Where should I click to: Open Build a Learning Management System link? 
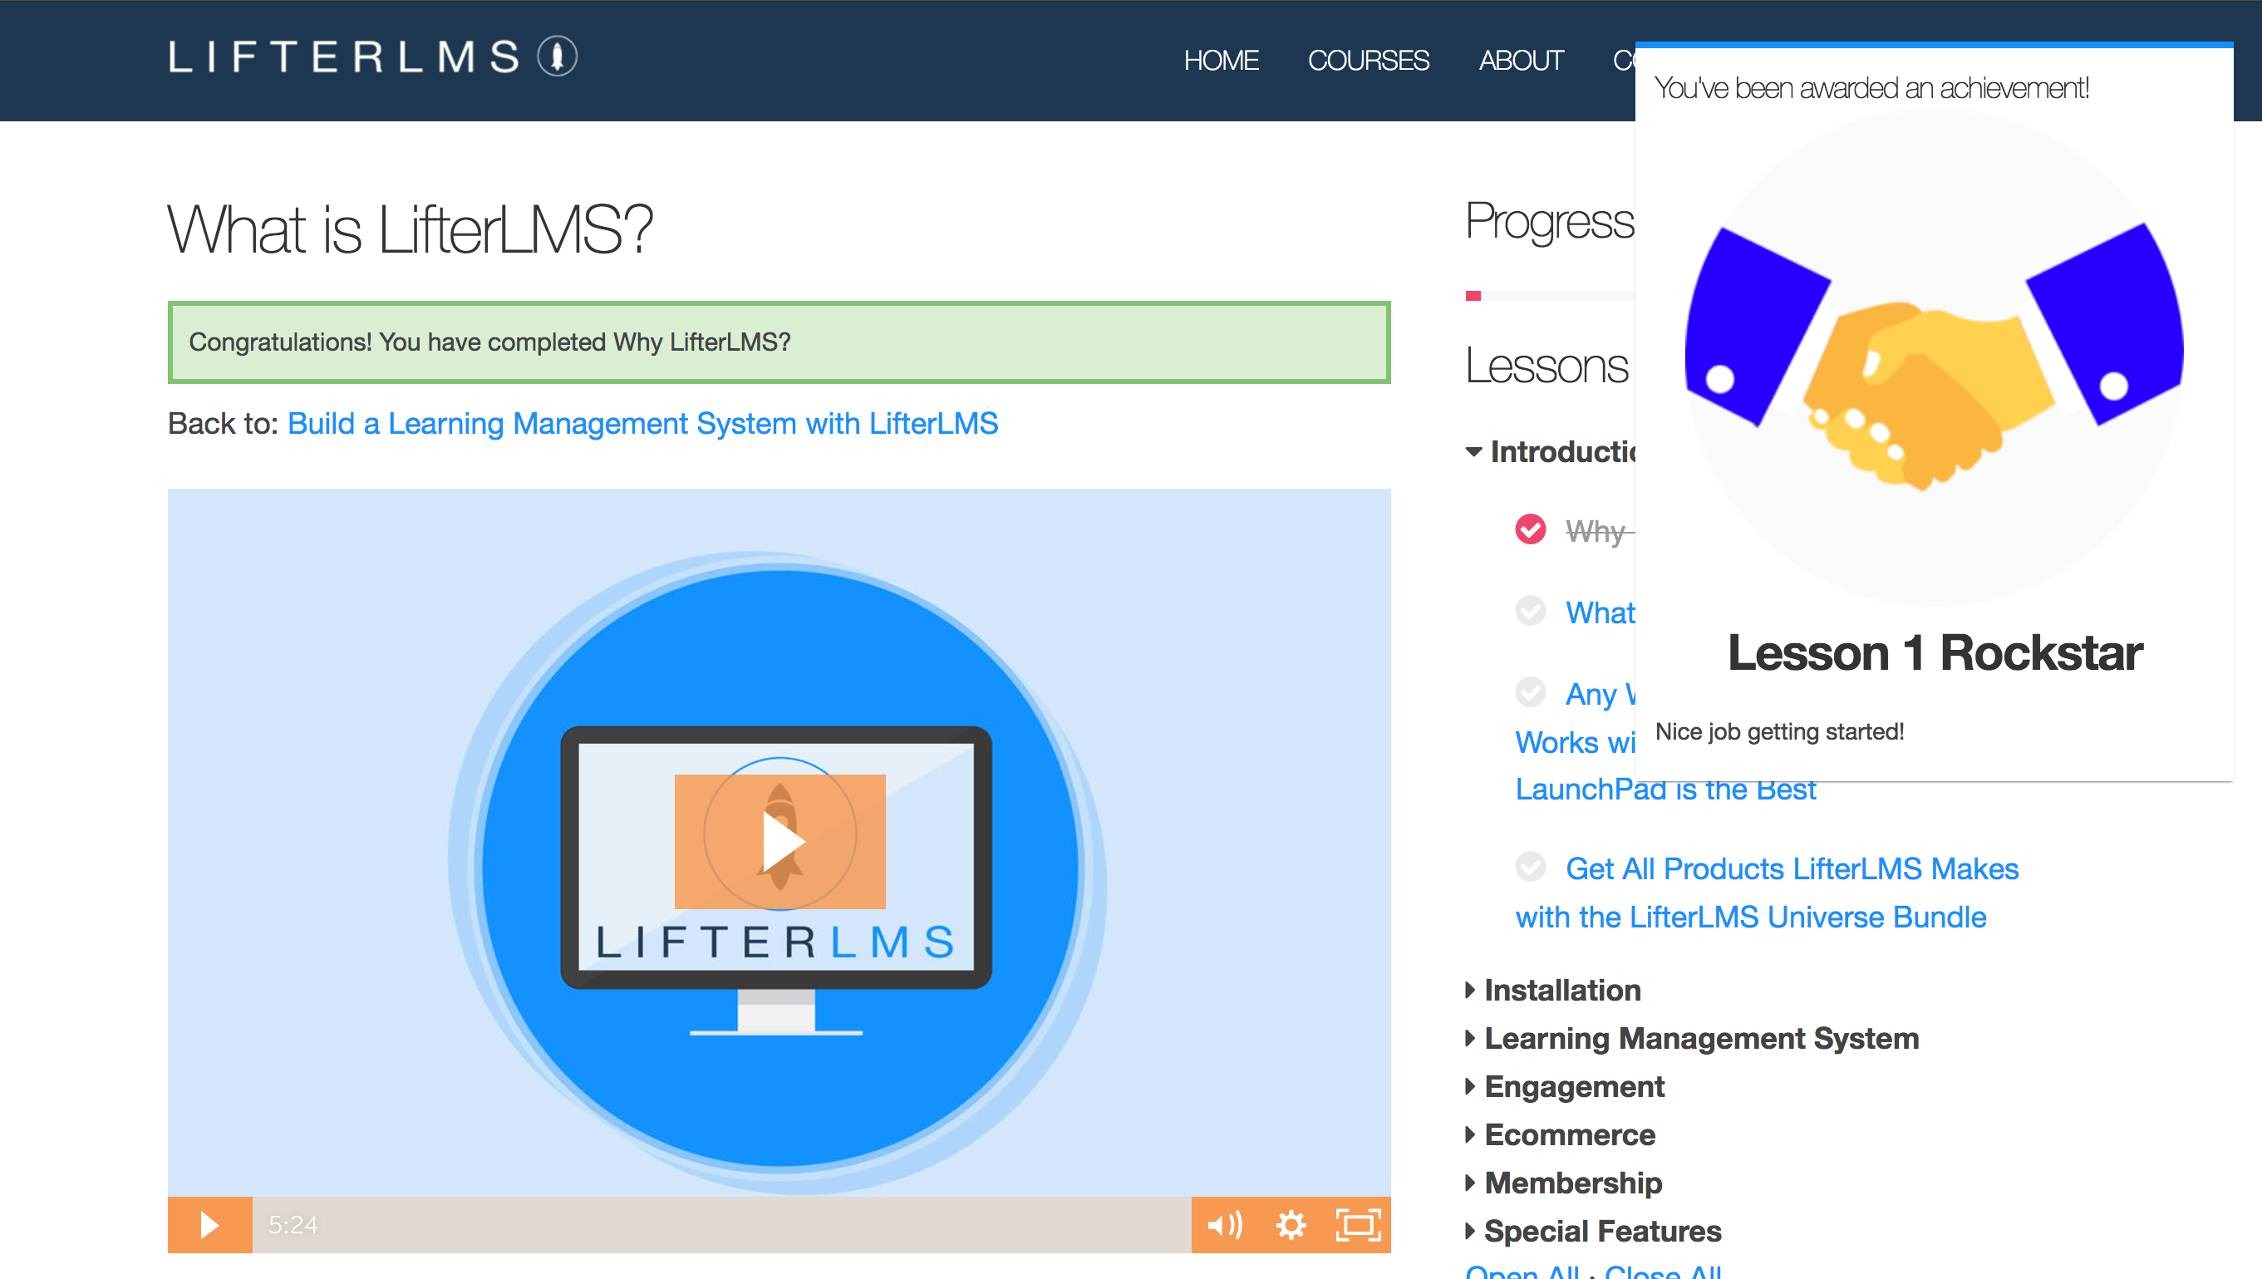tap(642, 423)
